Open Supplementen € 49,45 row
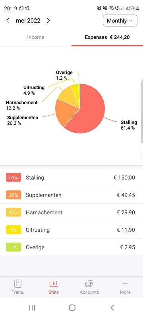The height and width of the screenshot is (317, 143). (71, 195)
